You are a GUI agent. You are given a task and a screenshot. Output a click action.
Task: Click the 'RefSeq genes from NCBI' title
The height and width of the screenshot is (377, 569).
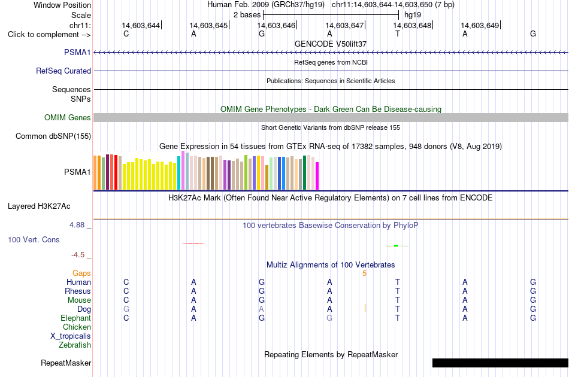pyautogui.click(x=331, y=62)
